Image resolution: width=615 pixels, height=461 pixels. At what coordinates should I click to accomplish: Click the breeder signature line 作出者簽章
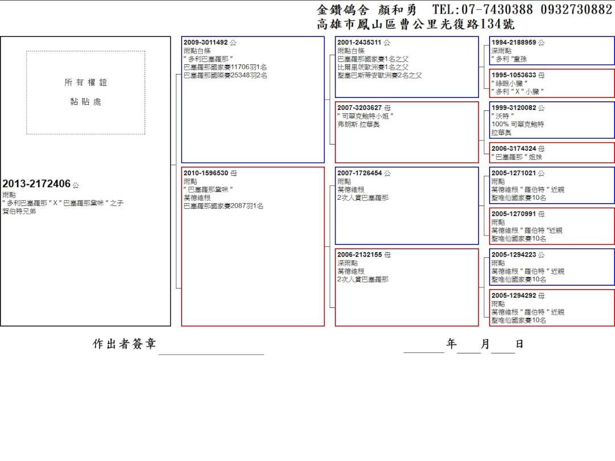tap(211, 348)
